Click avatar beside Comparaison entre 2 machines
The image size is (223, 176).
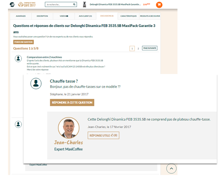[18, 59]
